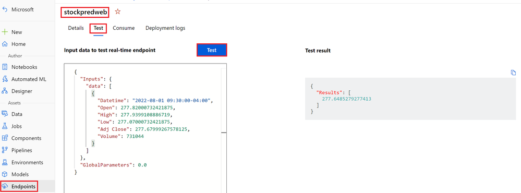
Task: Click the Automated ML lightning icon
Action: [5, 79]
